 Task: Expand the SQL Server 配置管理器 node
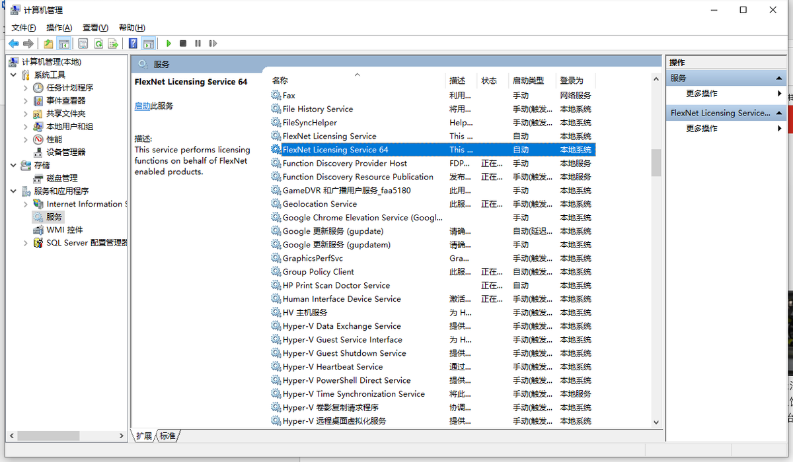coord(26,243)
